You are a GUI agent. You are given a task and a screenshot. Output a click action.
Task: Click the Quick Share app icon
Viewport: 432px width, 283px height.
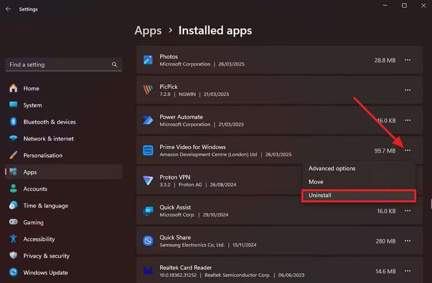click(148, 241)
